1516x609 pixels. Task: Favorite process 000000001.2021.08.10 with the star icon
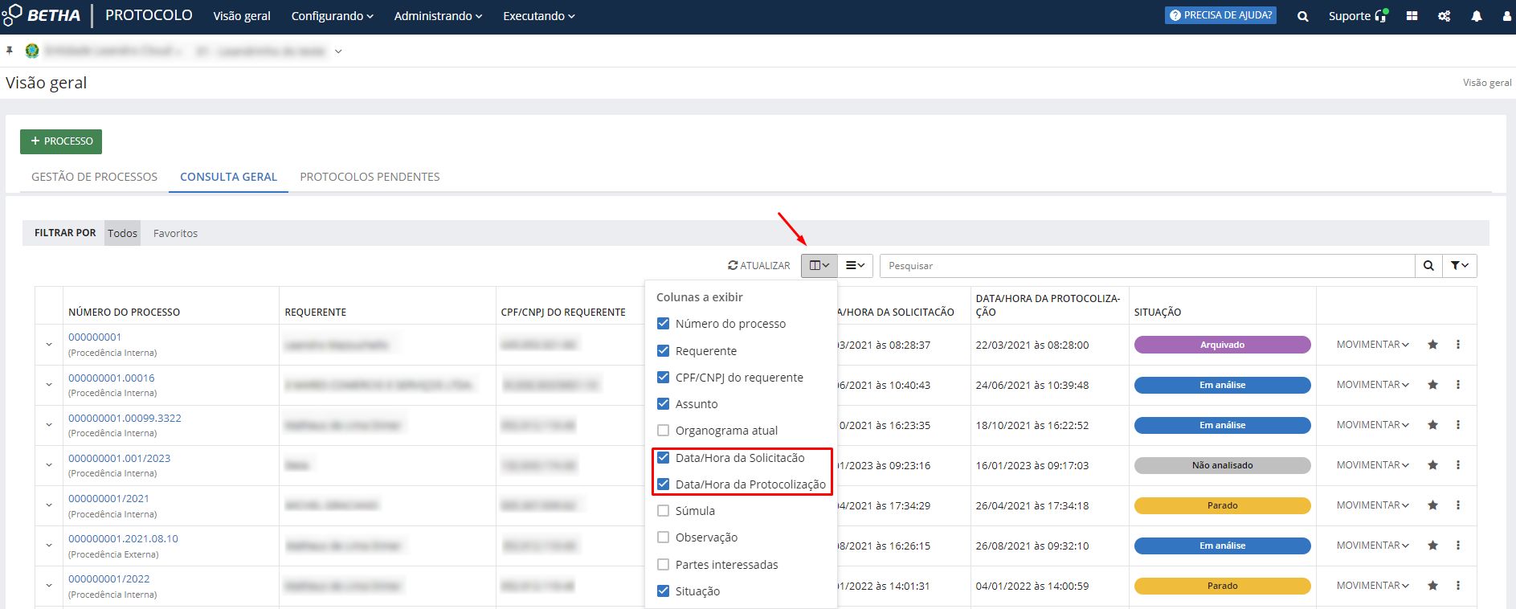pos(1432,546)
